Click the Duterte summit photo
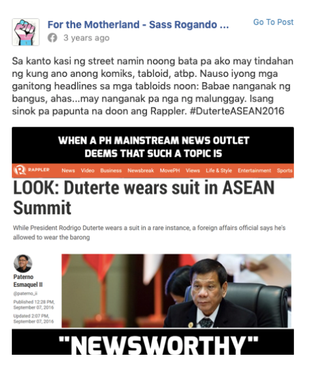Screen dimensions: 311x373 pos(176,291)
